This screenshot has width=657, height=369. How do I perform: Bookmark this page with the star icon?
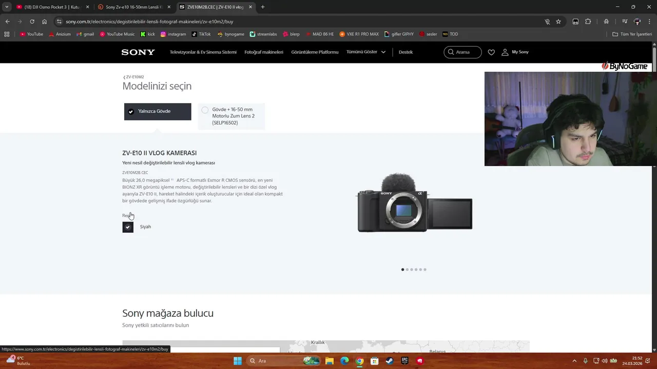click(x=558, y=22)
